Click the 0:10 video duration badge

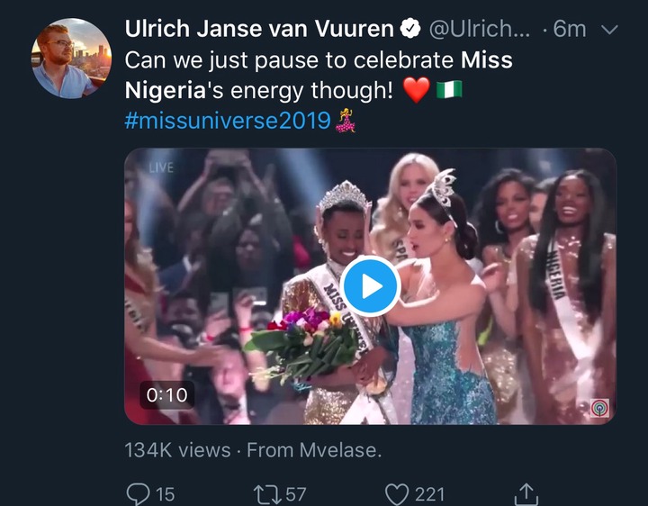click(x=166, y=395)
